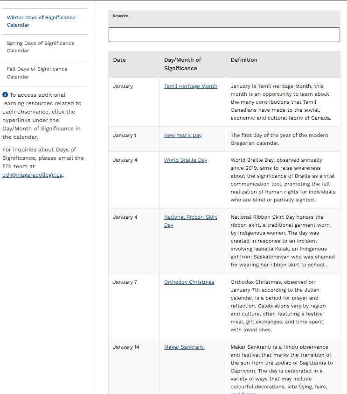The height and width of the screenshot is (394, 347).
Task: Select the January 7 date cell
Action: click(125, 282)
